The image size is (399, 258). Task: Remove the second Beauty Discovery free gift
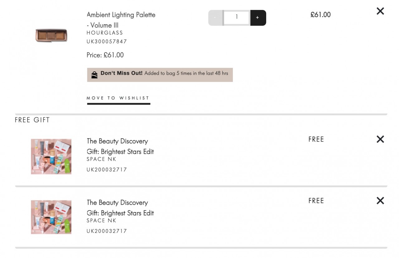coord(380,201)
